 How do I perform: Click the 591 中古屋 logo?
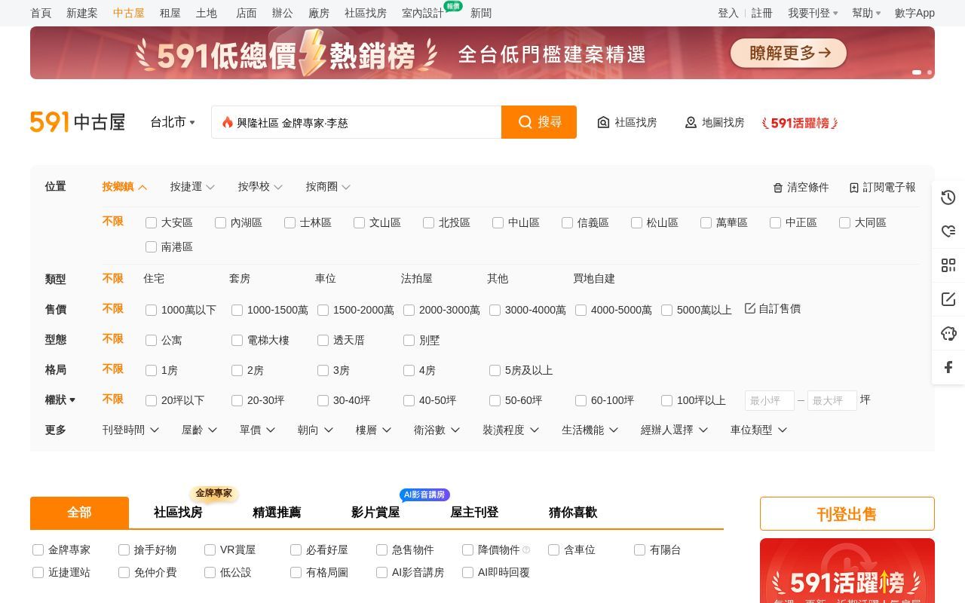pos(78,121)
